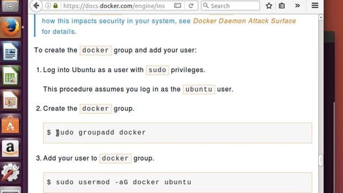Open the Firefox hamburger menu
The width and height of the screenshot is (343, 193).
click(315, 5)
